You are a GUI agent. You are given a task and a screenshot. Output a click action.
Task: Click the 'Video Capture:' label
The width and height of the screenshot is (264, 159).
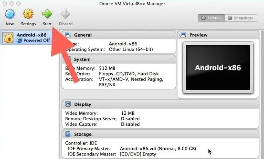tap(81, 124)
